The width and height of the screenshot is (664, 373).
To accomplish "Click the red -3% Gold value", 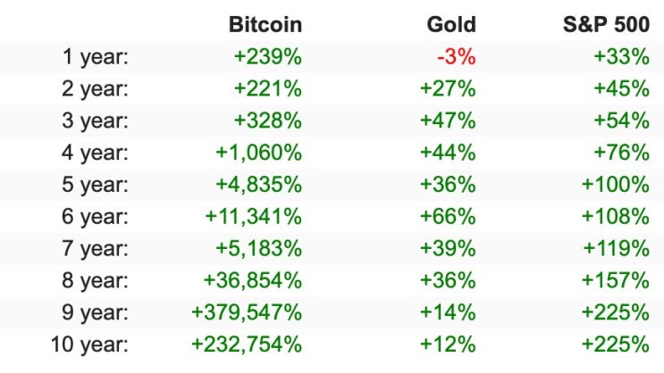I will pyautogui.click(x=457, y=57).
